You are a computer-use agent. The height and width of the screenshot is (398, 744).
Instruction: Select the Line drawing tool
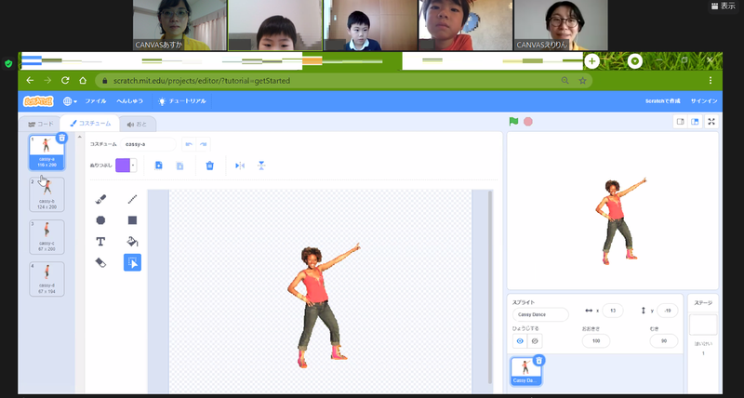pos(132,199)
